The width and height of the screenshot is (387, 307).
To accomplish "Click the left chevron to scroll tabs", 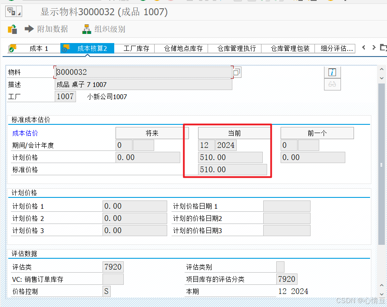I will pos(364,48).
